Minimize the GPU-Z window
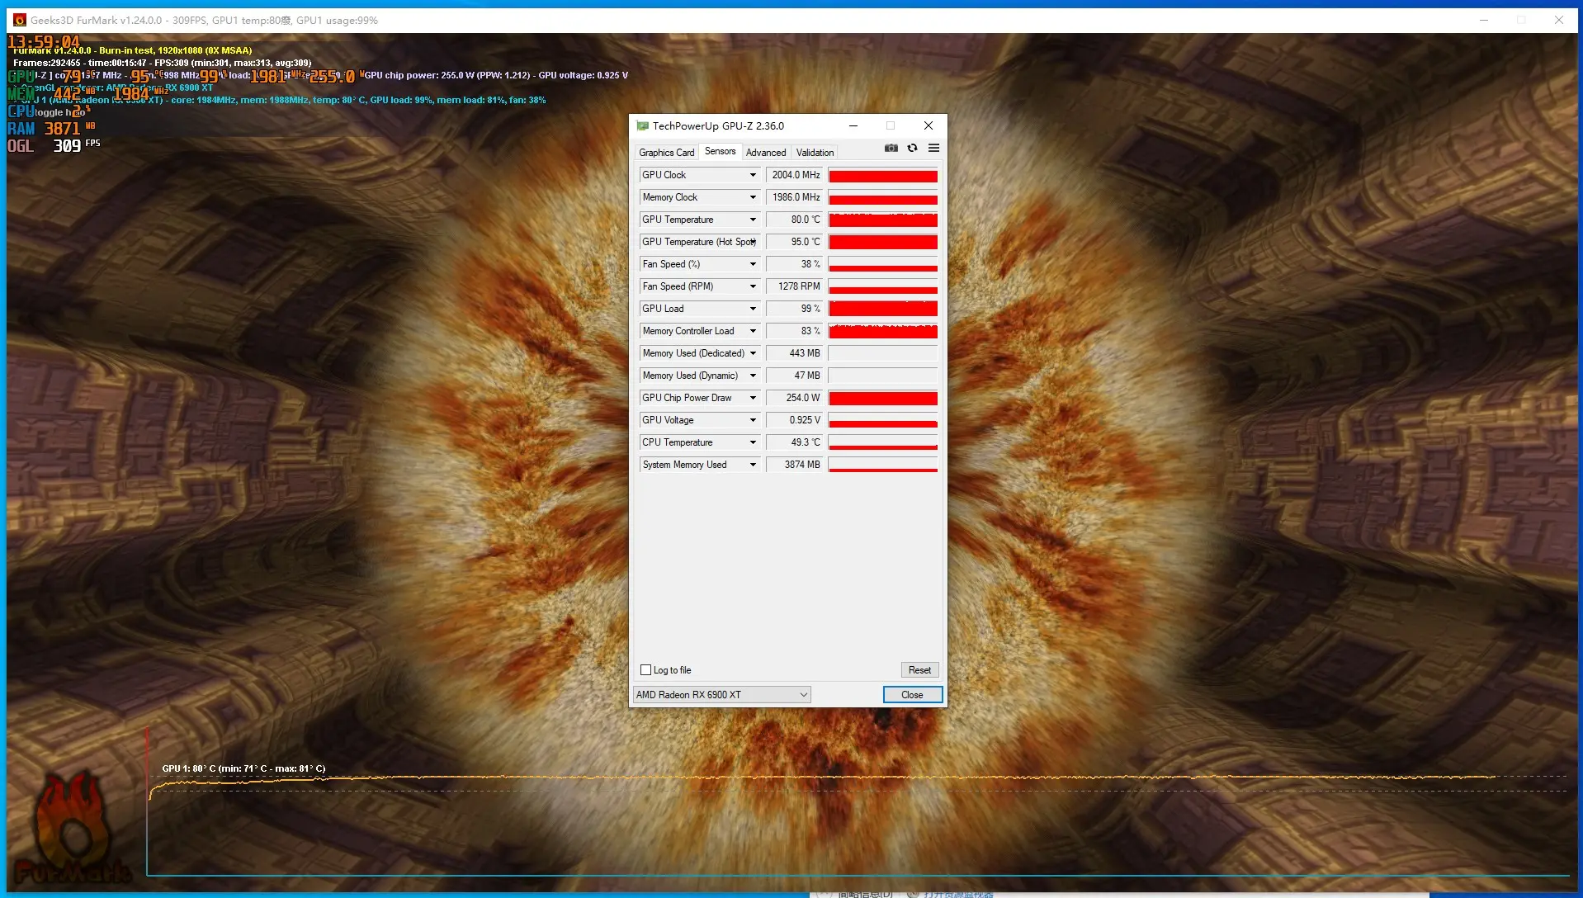The width and height of the screenshot is (1583, 898). 853,126
